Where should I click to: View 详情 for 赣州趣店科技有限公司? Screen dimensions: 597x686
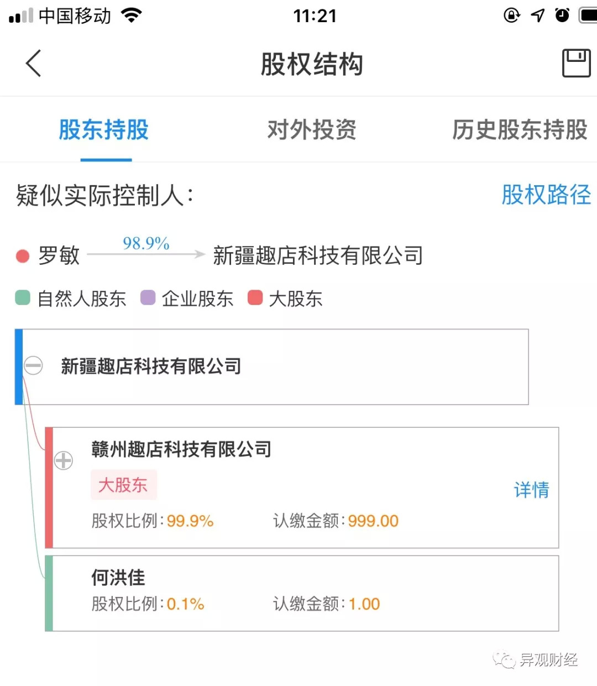pos(531,490)
